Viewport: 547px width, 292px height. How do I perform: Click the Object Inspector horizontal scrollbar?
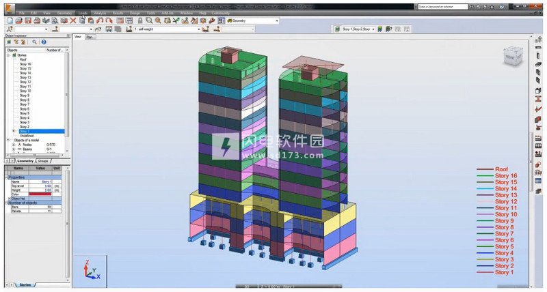(x=36, y=156)
